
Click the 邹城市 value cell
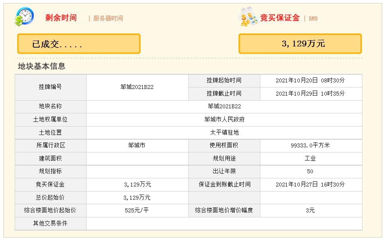click(x=137, y=146)
